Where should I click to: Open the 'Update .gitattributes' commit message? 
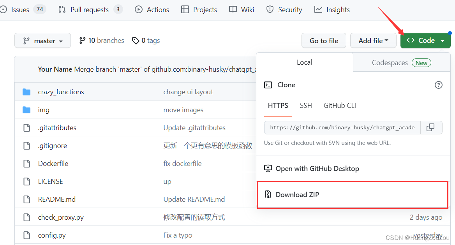pos(194,128)
